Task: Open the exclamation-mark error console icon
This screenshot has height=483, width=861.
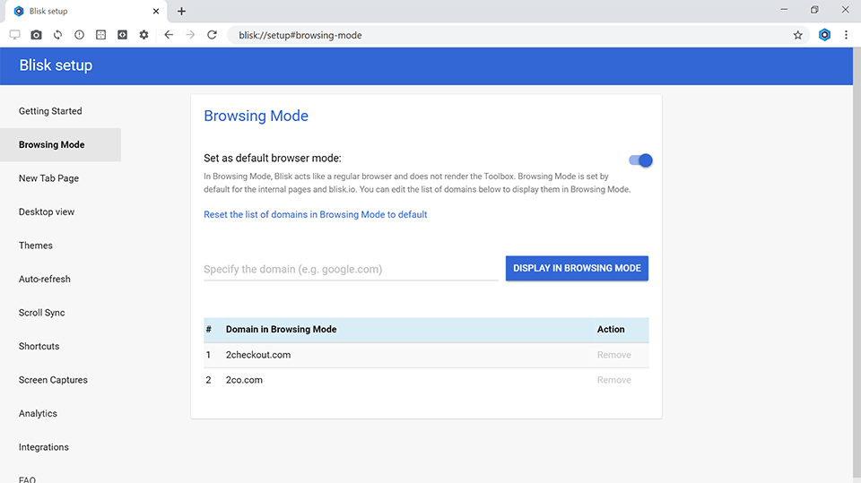Action: tap(79, 35)
